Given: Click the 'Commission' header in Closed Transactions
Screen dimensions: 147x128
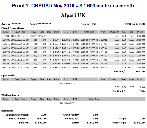Looking at the screenshot, I should 114,32.
